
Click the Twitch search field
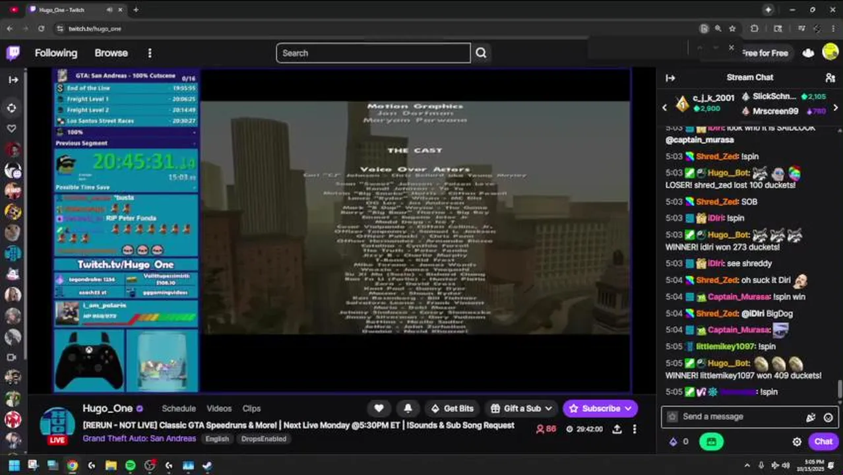click(x=373, y=53)
